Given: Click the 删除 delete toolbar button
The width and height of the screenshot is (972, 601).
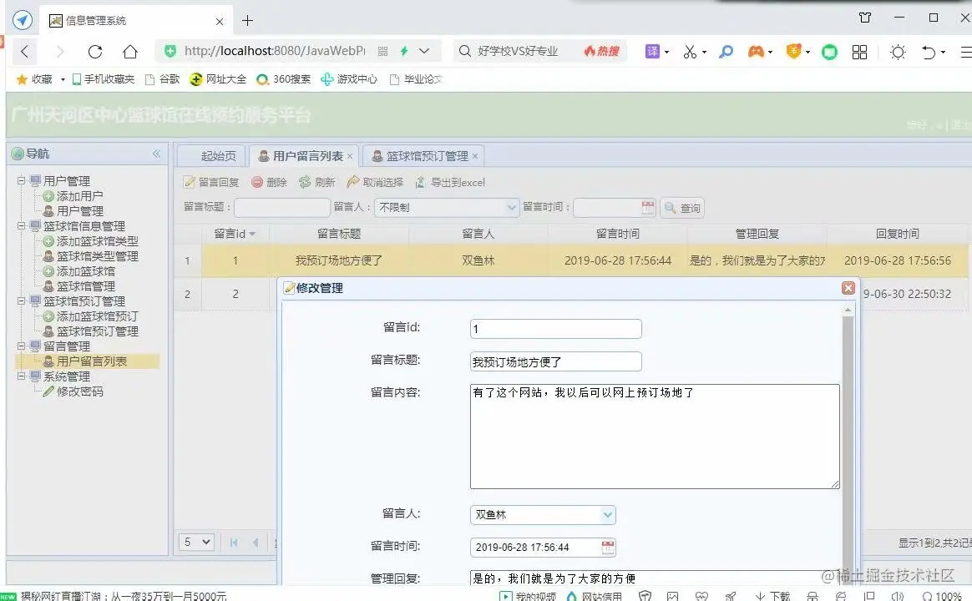Looking at the screenshot, I should (269, 182).
